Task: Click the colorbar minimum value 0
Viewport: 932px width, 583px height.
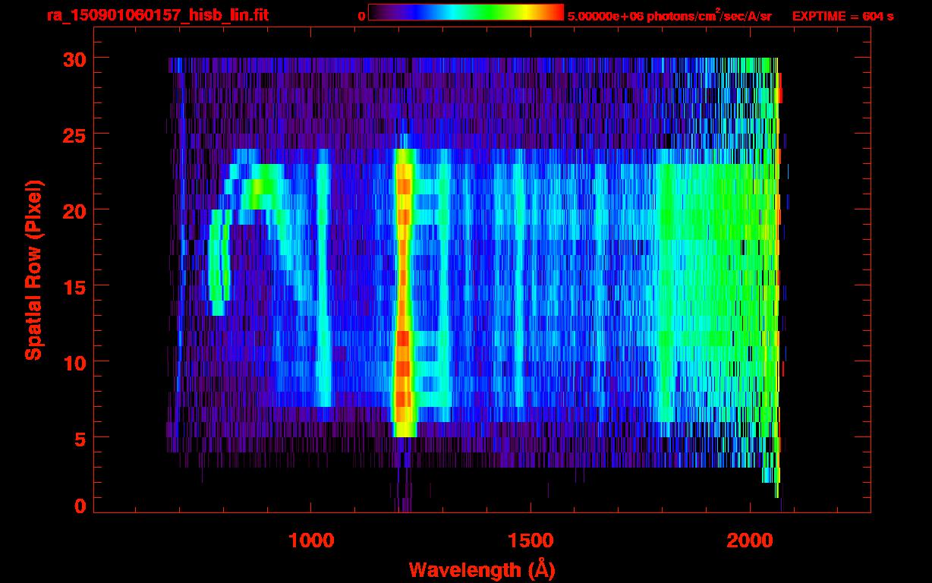Action: 361,16
